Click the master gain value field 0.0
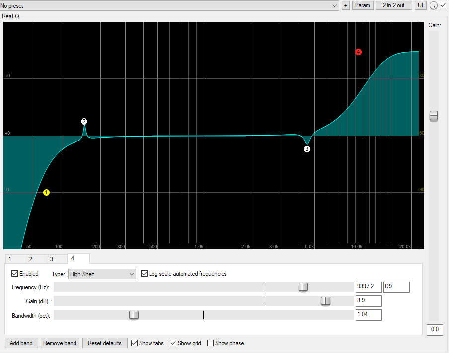Image resolution: width=449 pixels, height=353 pixels. coord(435,330)
